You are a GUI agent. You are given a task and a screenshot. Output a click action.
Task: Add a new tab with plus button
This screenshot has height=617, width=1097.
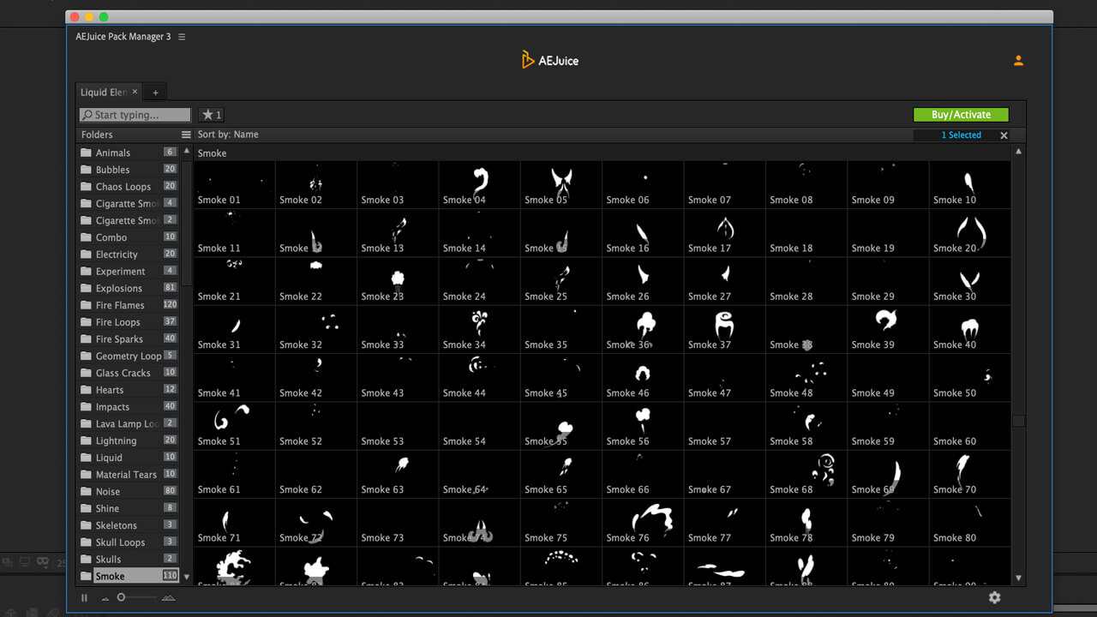[x=155, y=93]
